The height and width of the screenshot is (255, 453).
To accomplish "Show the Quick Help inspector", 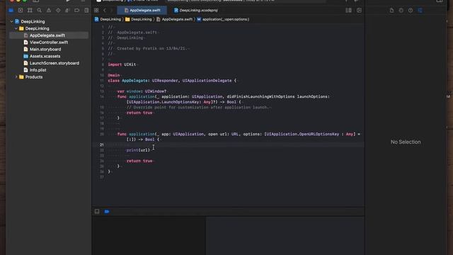I will point(411,11).
